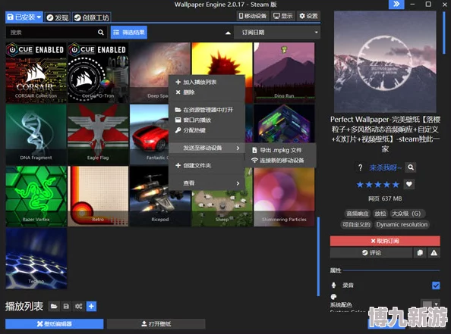The image size is (451, 334).
Task: Click the magnifier search icon
Action: pos(101,33)
